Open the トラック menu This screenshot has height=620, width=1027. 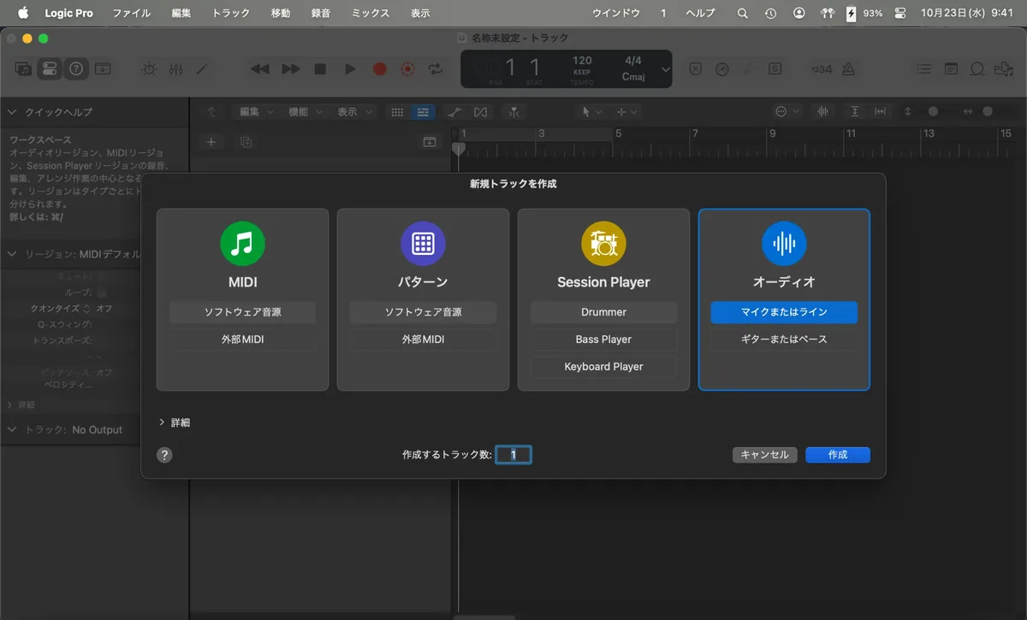[230, 13]
